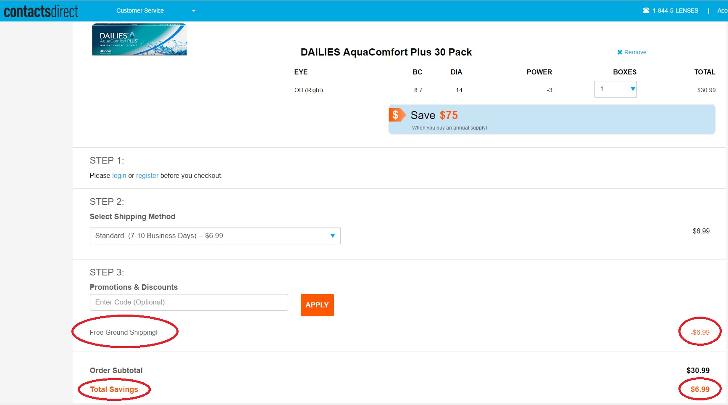Click the orange dollar tag icon
728x405 pixels.
click(397, 115)
